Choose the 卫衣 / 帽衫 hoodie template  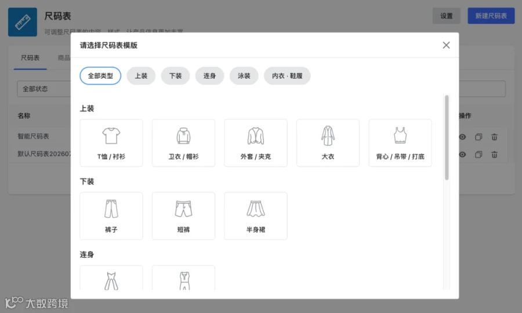(x=183, y=143)
